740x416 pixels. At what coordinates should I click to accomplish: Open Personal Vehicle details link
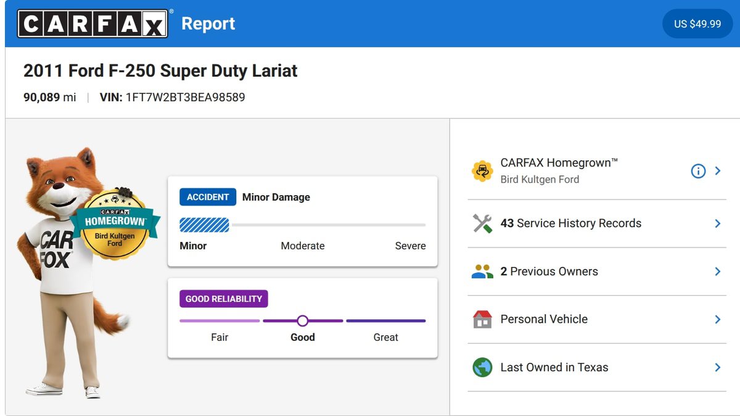click(544, 319)
